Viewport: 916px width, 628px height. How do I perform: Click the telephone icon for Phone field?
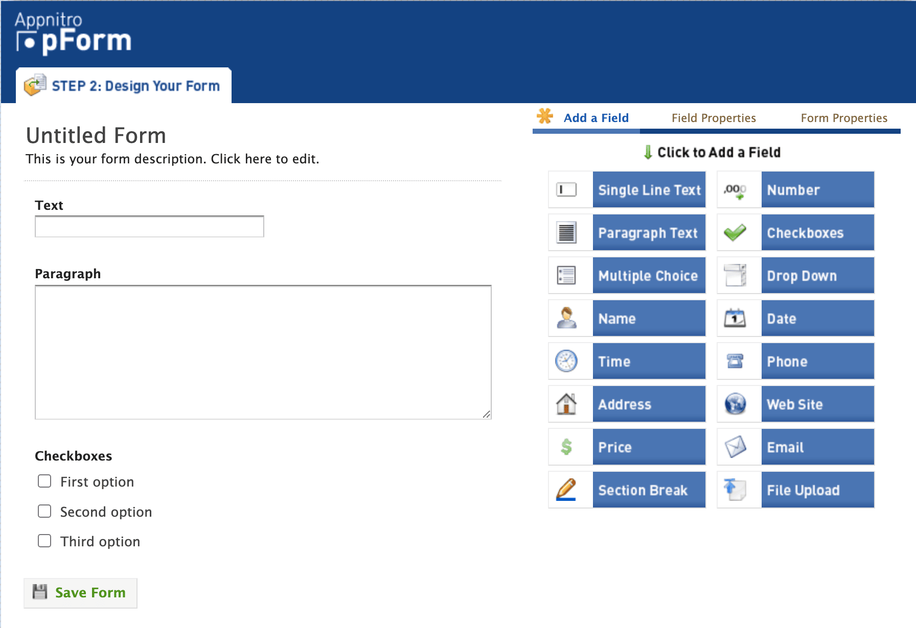(735, 361)
